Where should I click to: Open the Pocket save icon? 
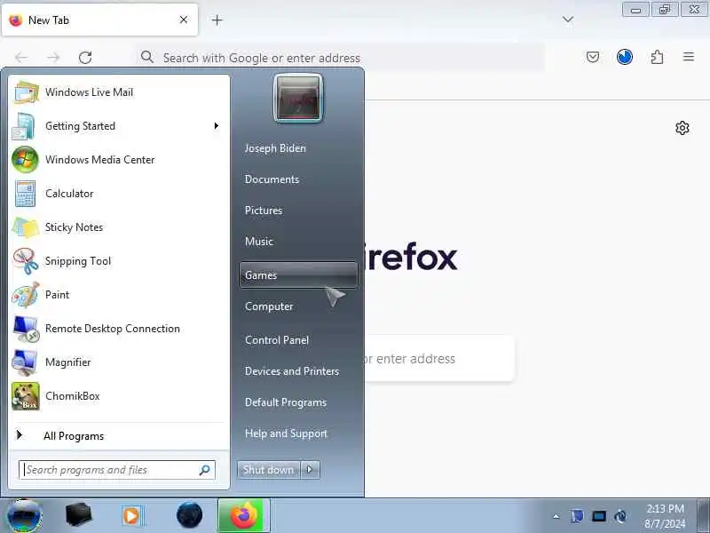click(593, 57)
